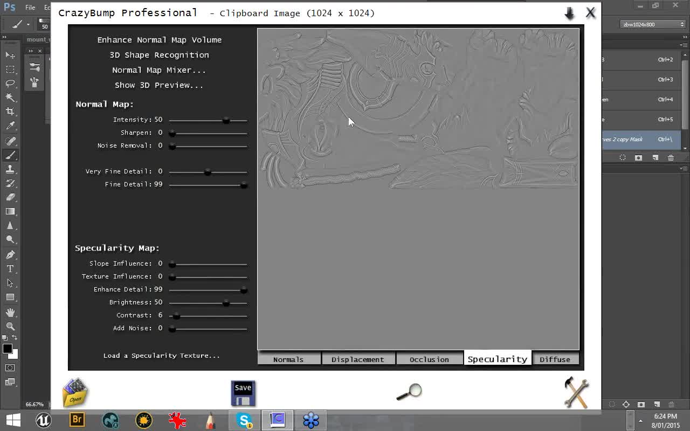The width and height of the screenshot is (690, 431).
Task: Select the Healing Brush tool
Action: click(x=10, y=141)
